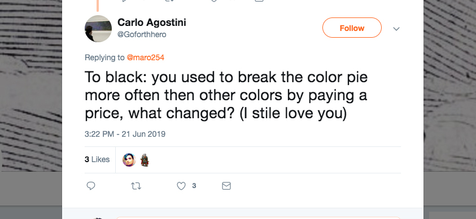Click the cut-off envelope icon at top
Viewport: 476px width, 219px height.
pos(259,1)
